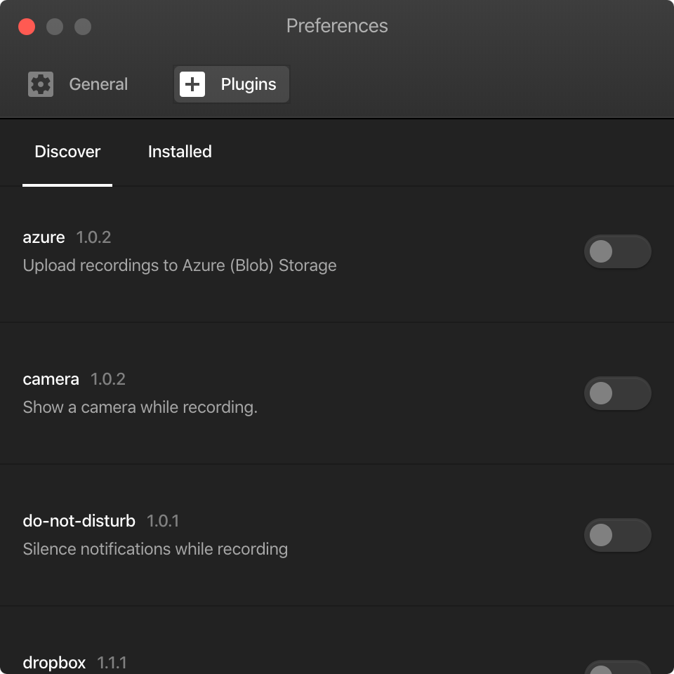Click the azure plugin name
The height and width of the screenshot is (674, 674).
[44, 237]
